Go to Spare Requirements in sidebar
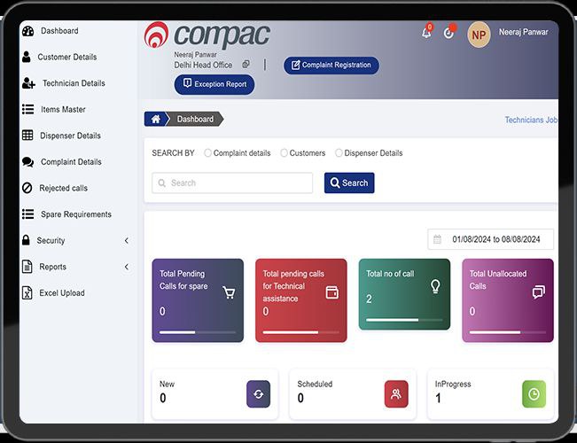 pyautogui.click(x=75, y=214)
